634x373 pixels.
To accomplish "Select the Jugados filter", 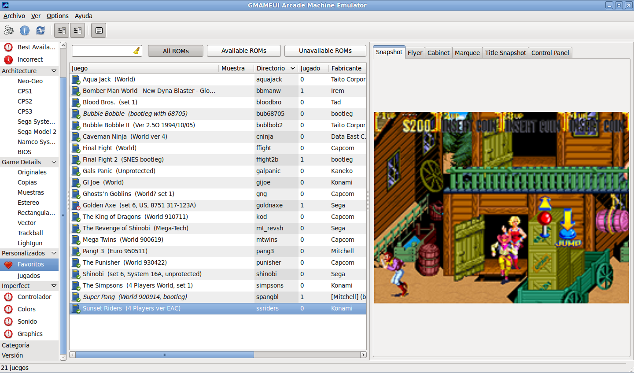I will (29, 276).
